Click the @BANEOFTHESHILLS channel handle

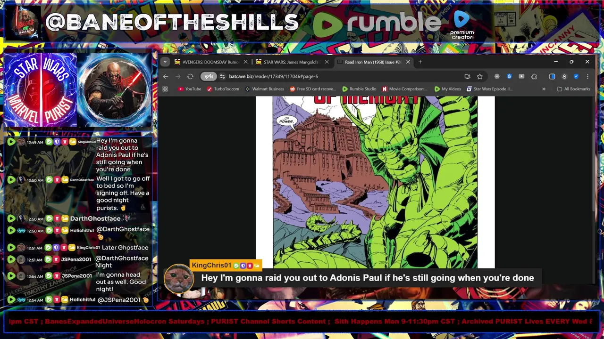click(x=172, y=22)
